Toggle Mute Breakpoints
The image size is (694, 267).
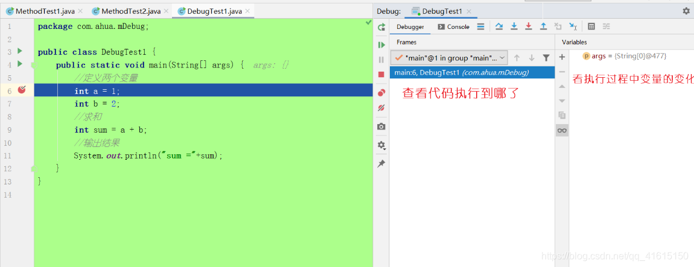point(381,107)
